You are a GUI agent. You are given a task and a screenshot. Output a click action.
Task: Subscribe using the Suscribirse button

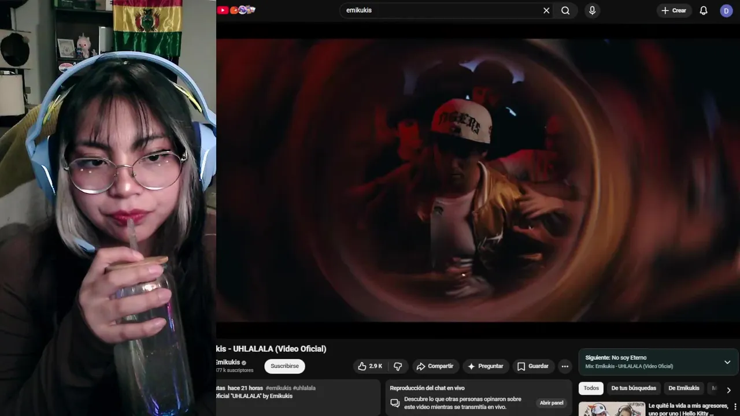click(x=284, y=366)
